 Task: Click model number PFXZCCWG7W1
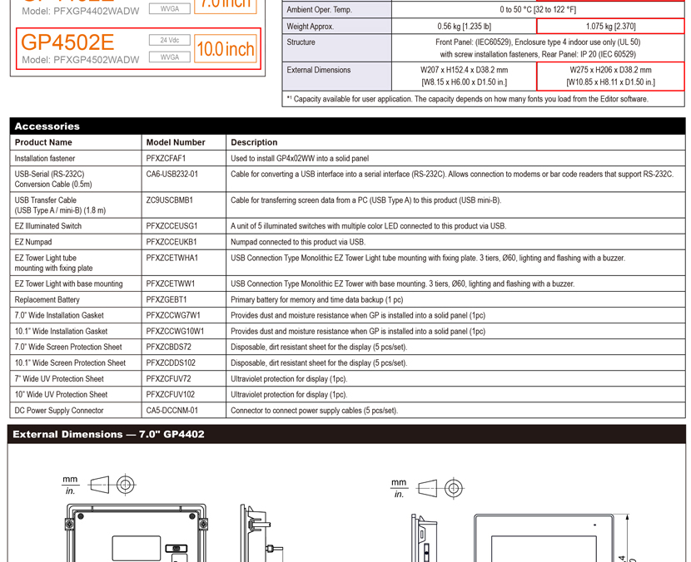(x=173, y=316)
